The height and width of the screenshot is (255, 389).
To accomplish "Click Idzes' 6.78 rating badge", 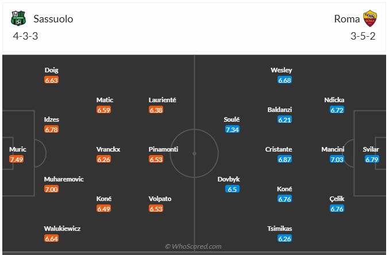I will 52,129.
